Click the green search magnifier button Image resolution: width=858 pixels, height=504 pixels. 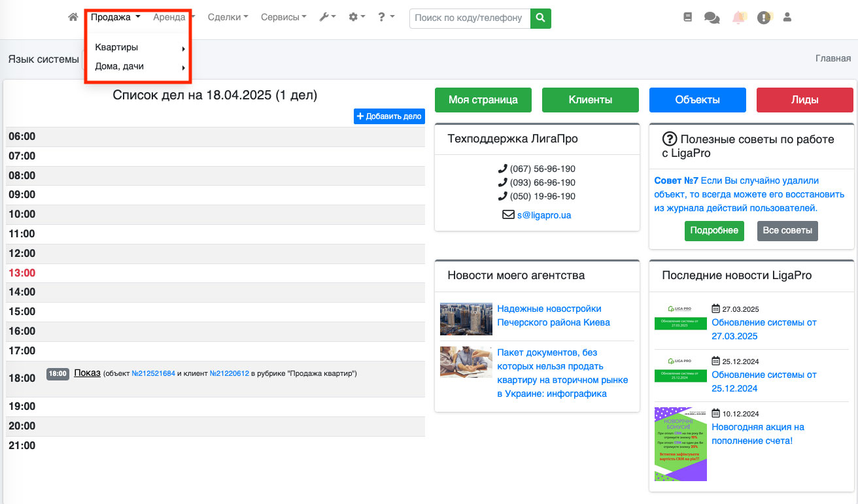click(x=540, y=18)
